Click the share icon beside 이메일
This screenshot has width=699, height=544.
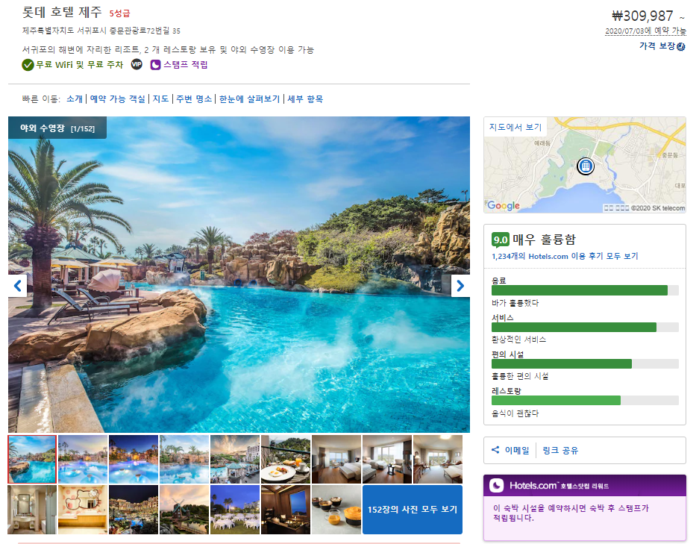pos(495,450)
